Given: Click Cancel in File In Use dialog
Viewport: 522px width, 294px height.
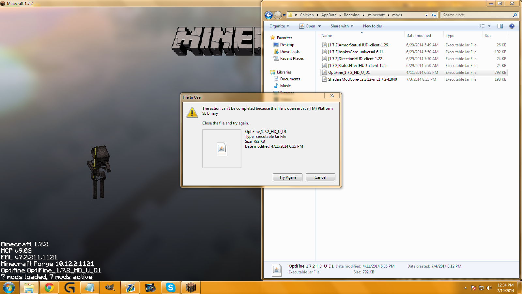Looking at the screenshot, I should (x=320, y=177).
